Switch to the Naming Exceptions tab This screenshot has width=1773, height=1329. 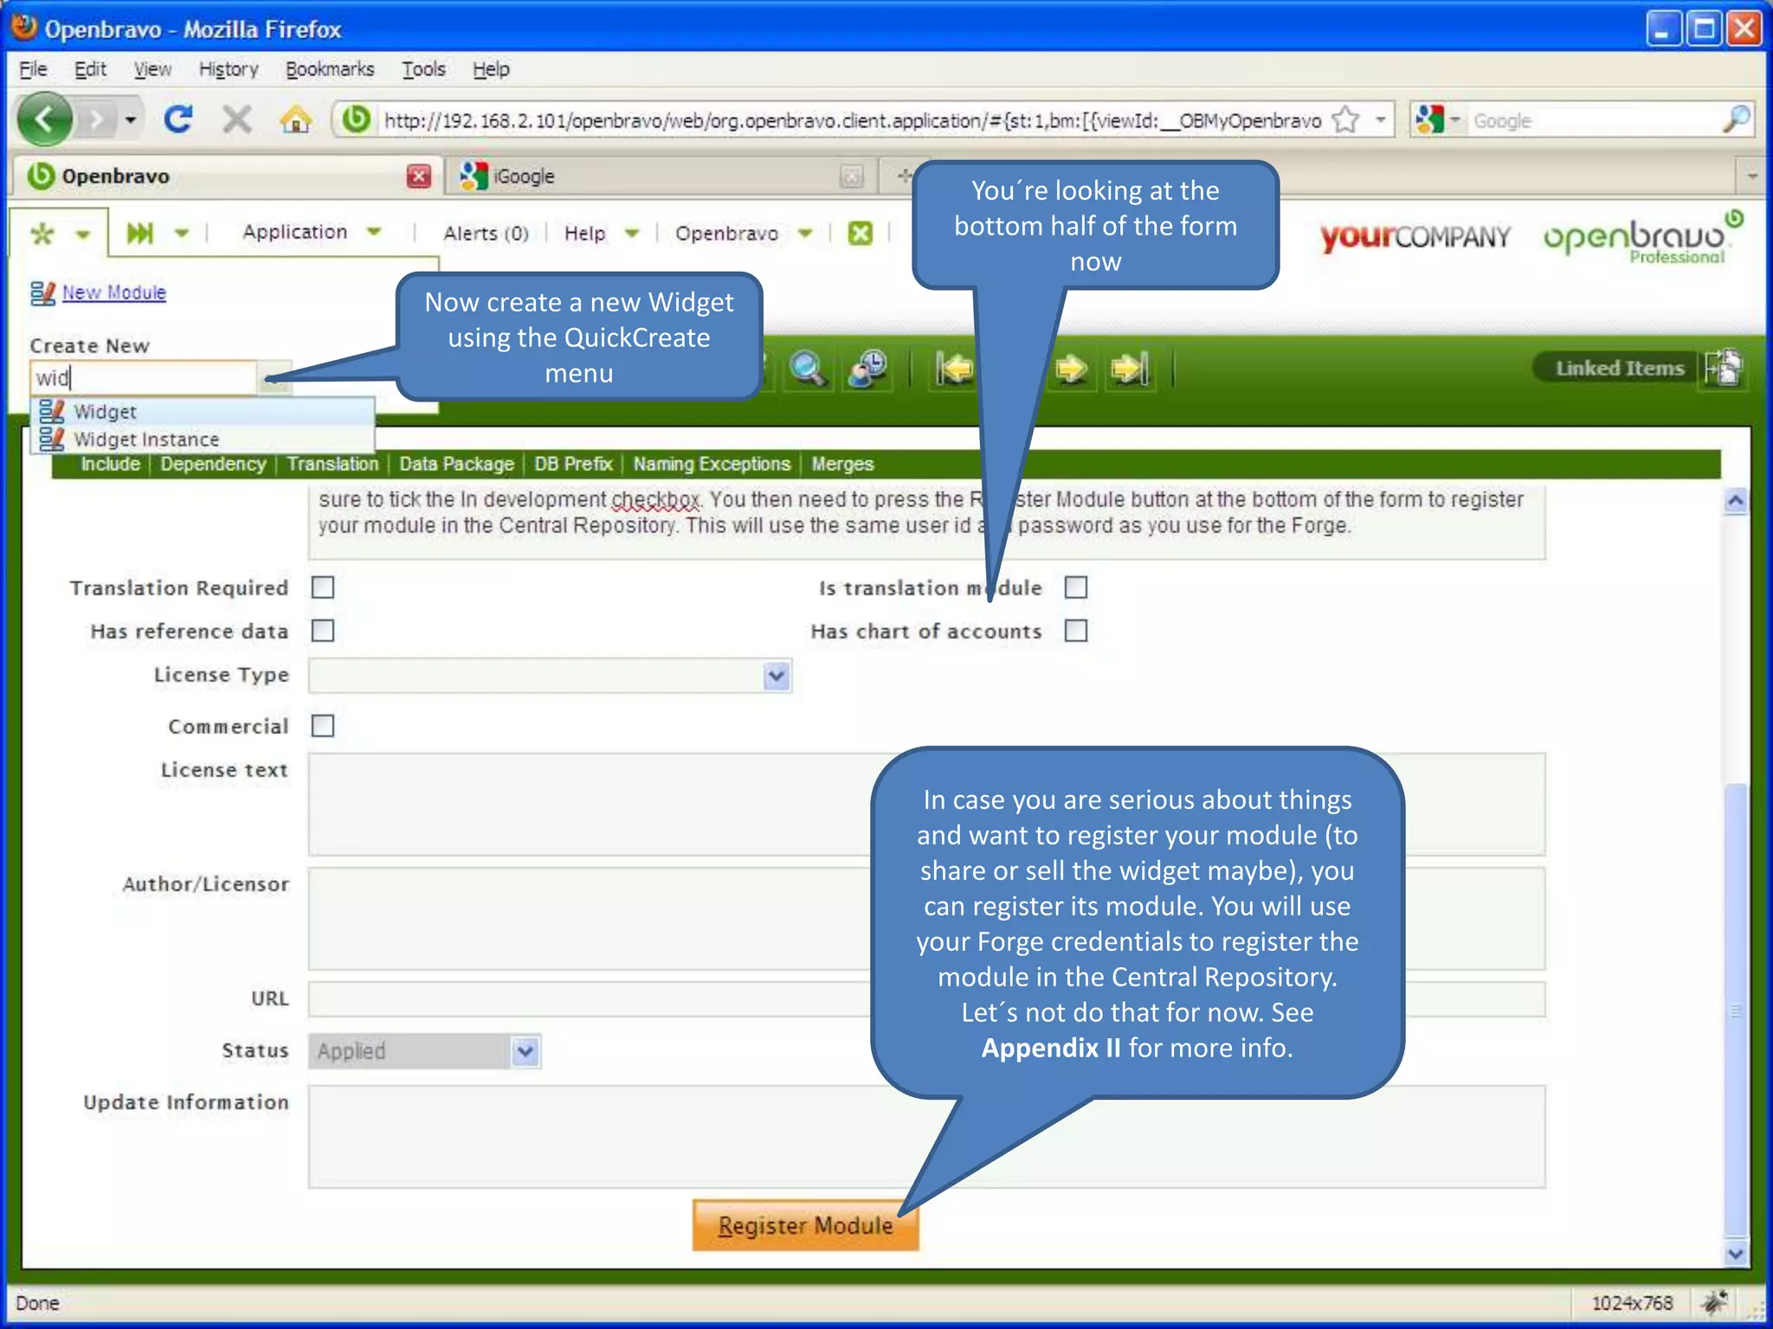click(712, 465)
